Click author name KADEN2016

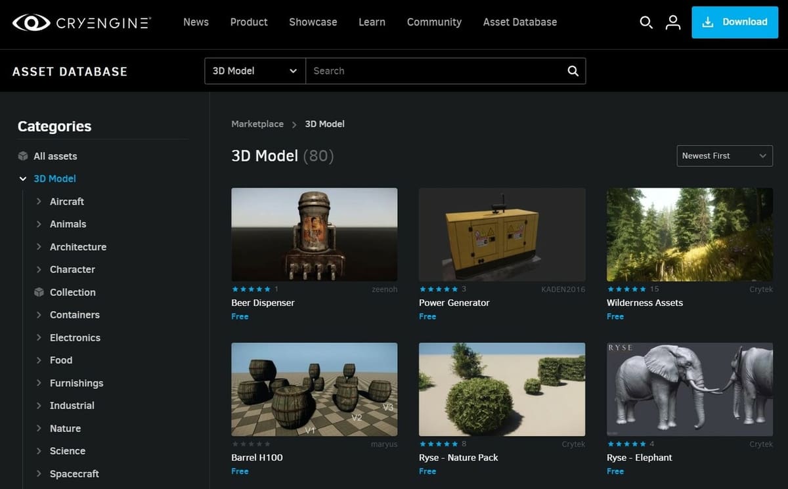pos(563,289)
